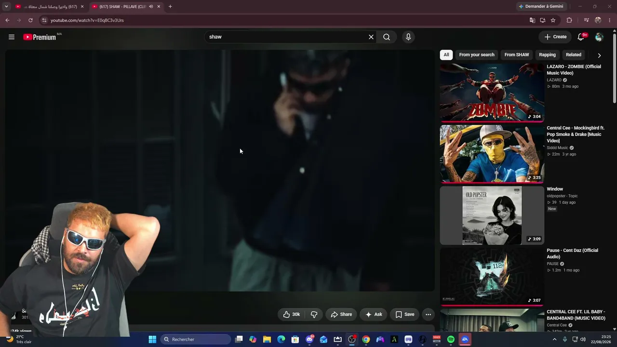The width and height of the screenshot is (617, 347).
Task: Start voice search with microphone
Action: [408, 37]
